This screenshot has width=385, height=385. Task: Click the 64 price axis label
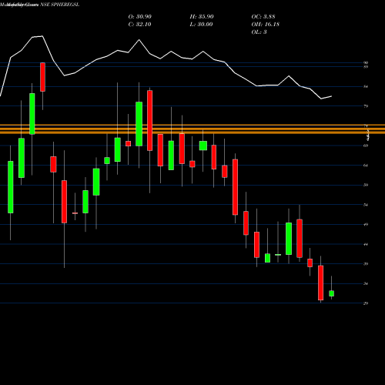coord(366,166)
